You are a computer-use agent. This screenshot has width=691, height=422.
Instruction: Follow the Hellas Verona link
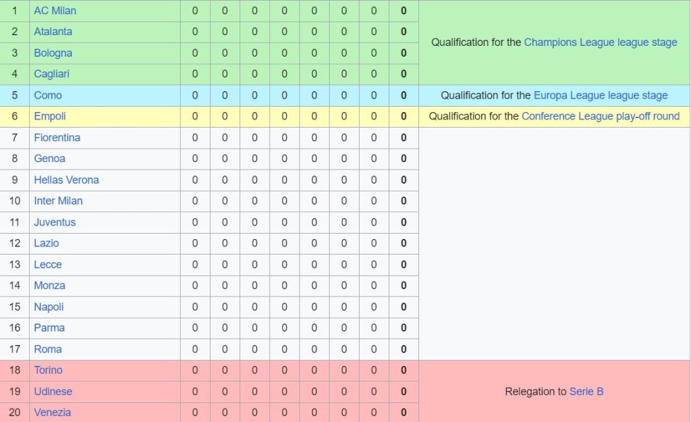[x=66, y=180]
